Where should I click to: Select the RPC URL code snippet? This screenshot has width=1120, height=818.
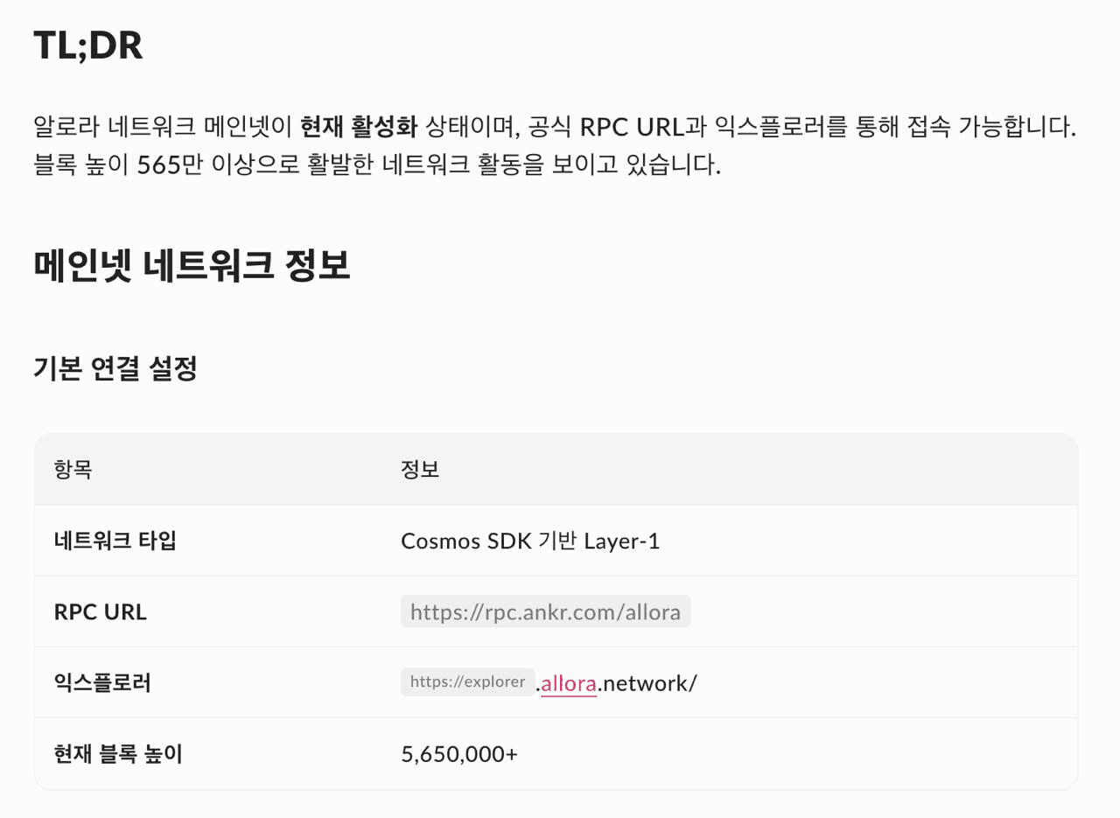[x=545, y=612]
